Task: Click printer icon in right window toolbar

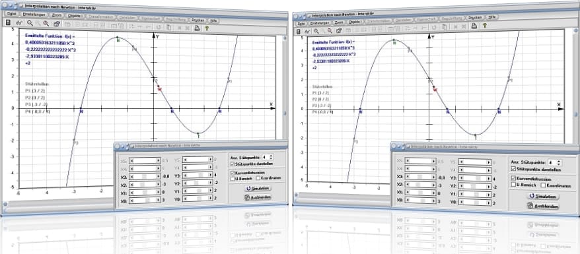Action: pyautogui.click(x=474, y=26)
